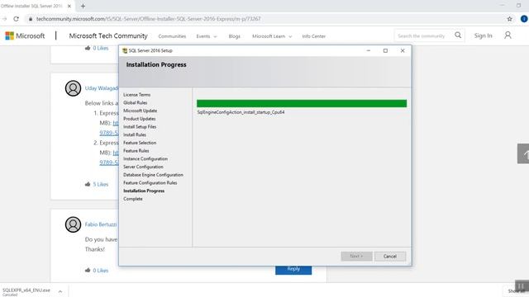
Task: Click SqlEngineConfigAction_install_startup_Cpu64 status text
Action: click(241, 112)
